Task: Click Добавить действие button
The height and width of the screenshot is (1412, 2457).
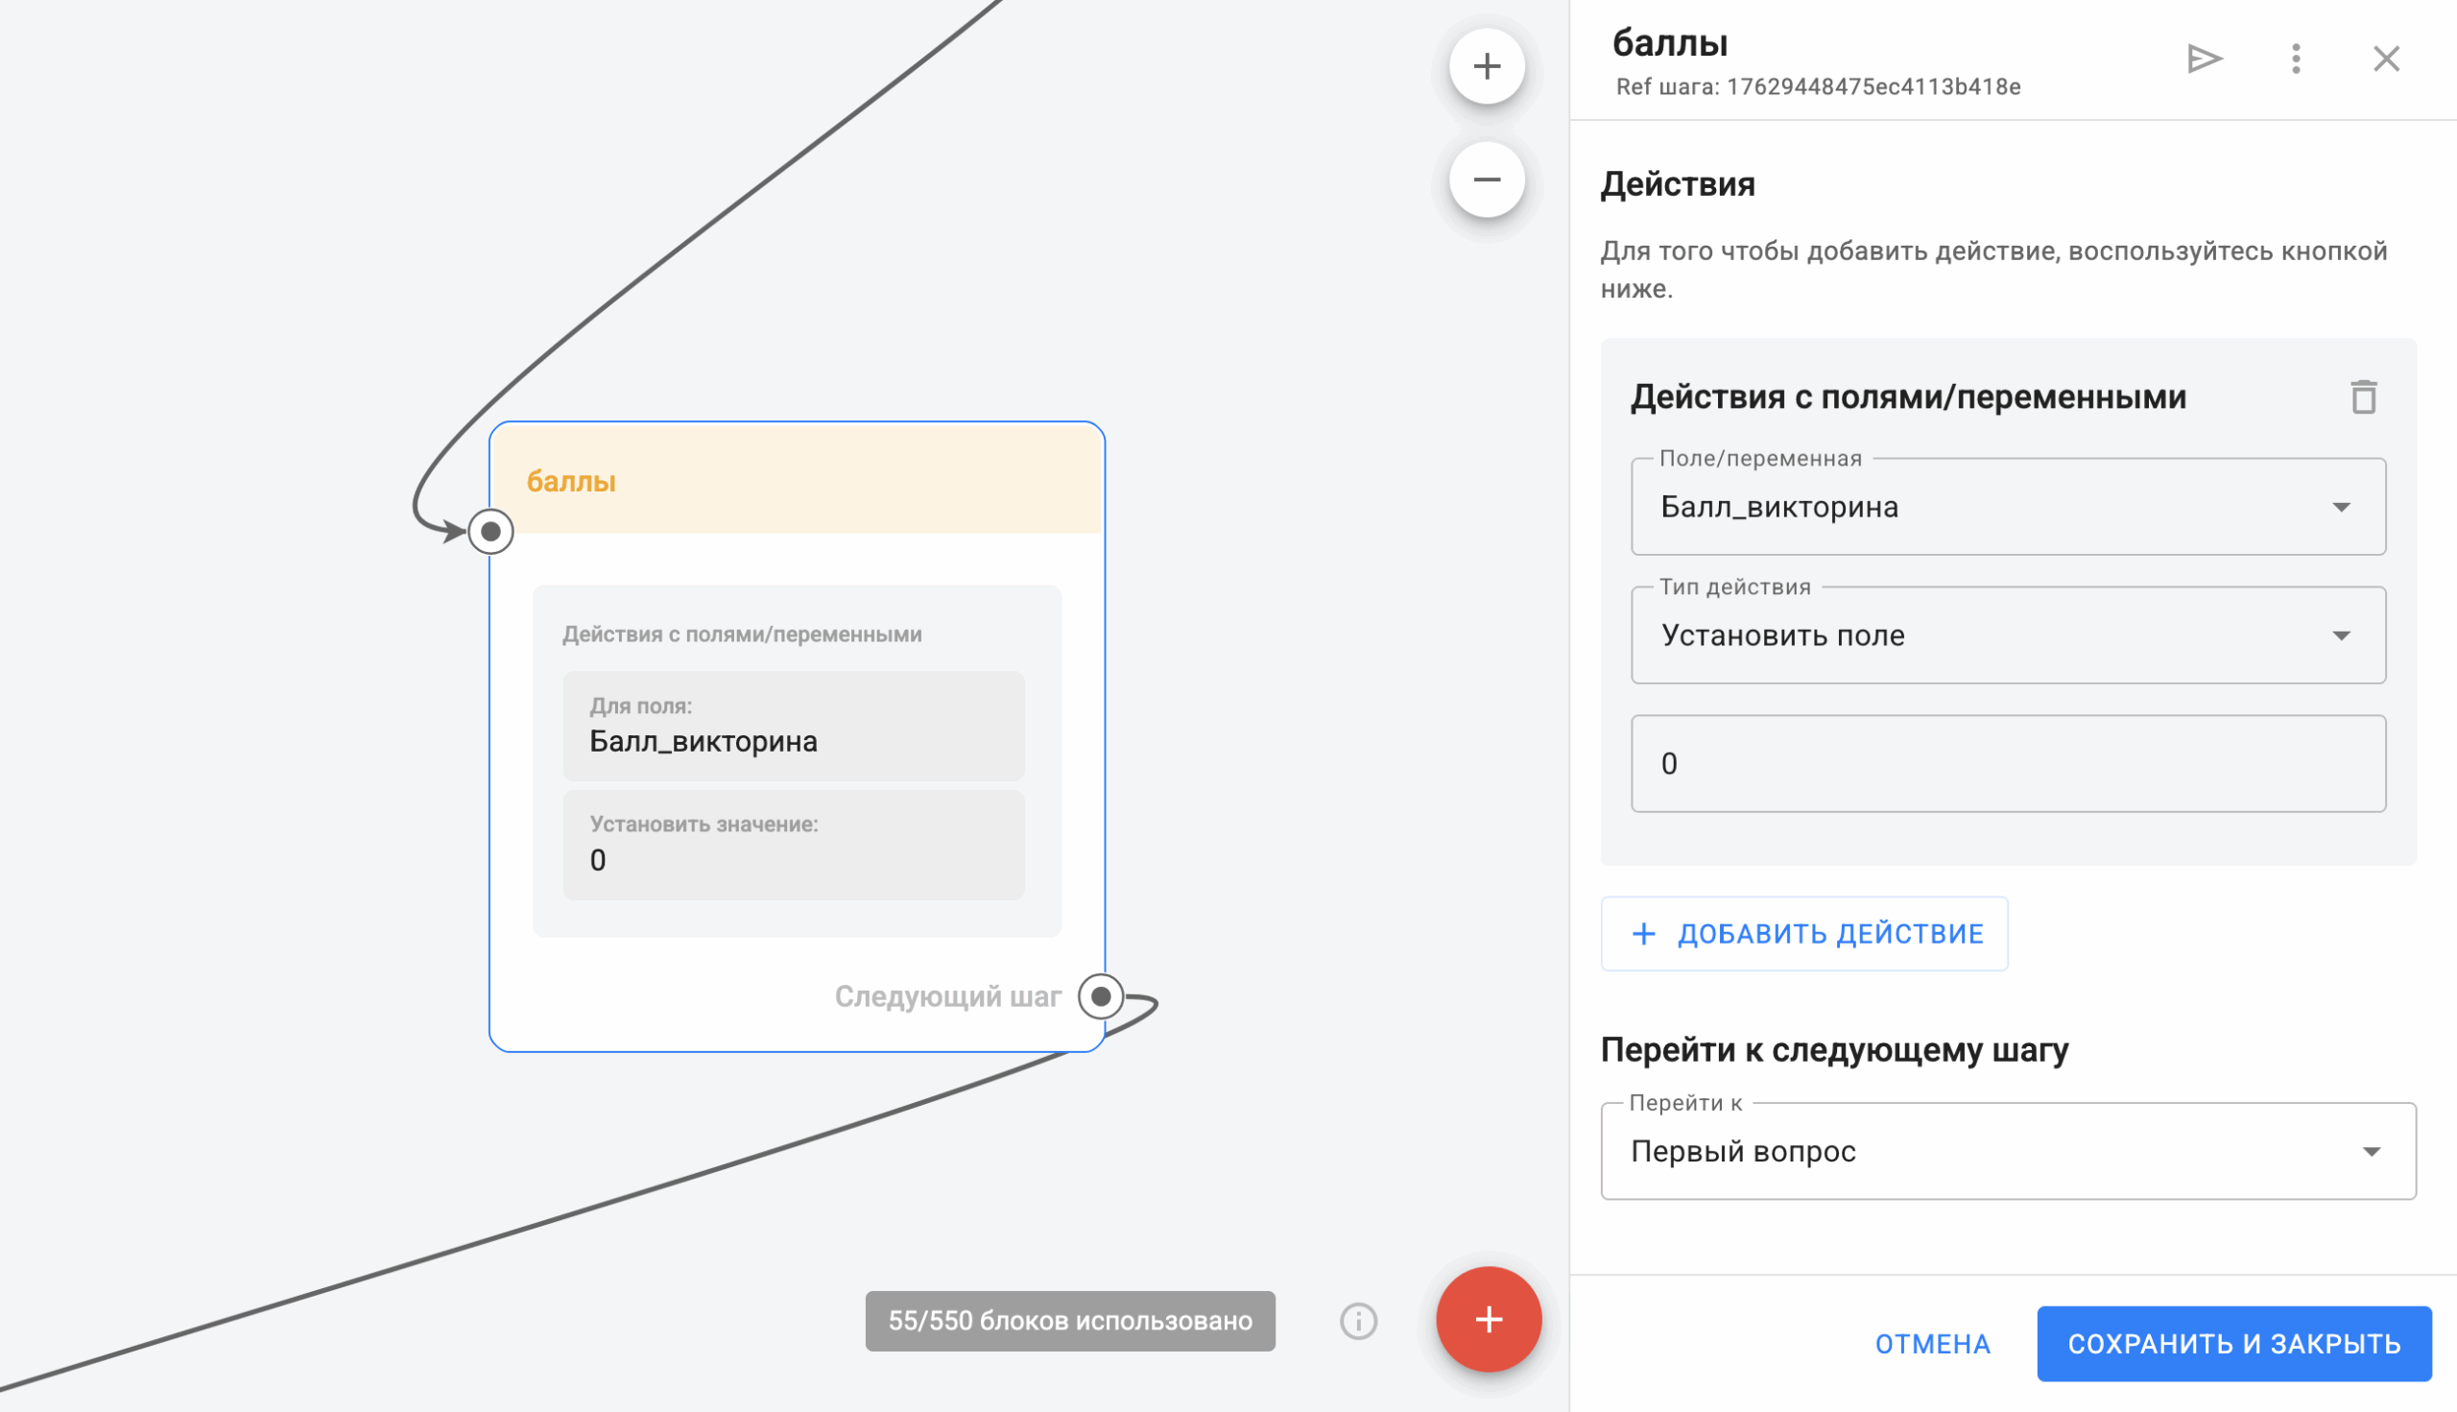Action: click(x=1803, y=934)
